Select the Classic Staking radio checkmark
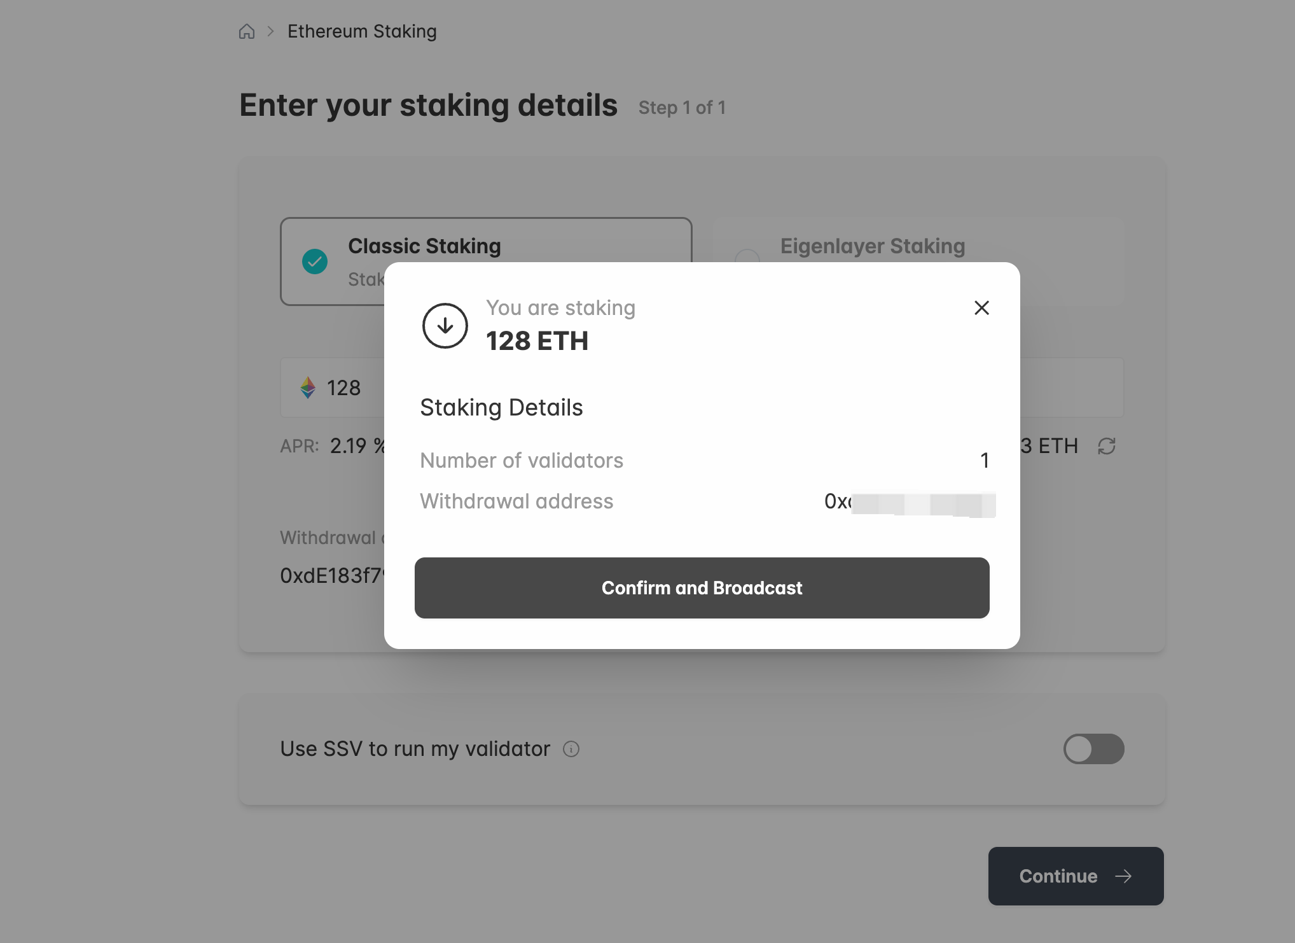This screenshot has height=943, width=1295. pos(315,262)
